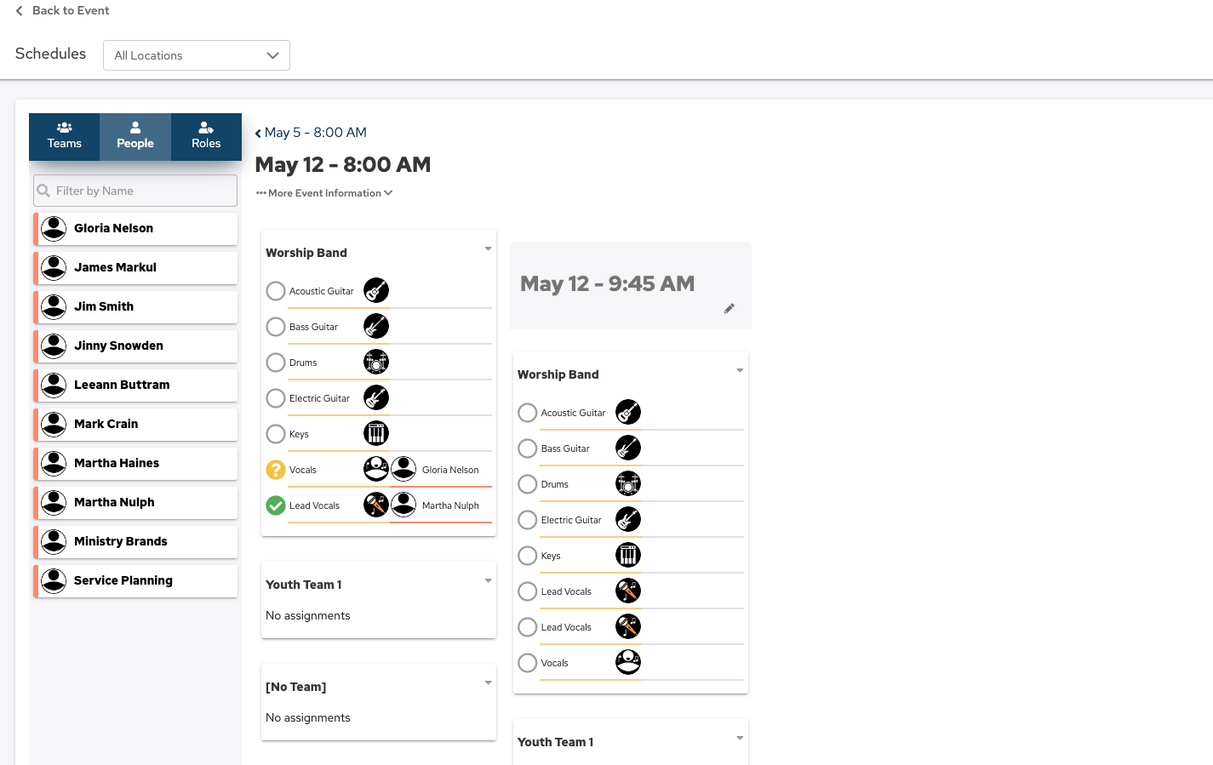1213x765 pixels.
Task: Go to previous event May 5 - 8:00 AM
Action: 312,133
